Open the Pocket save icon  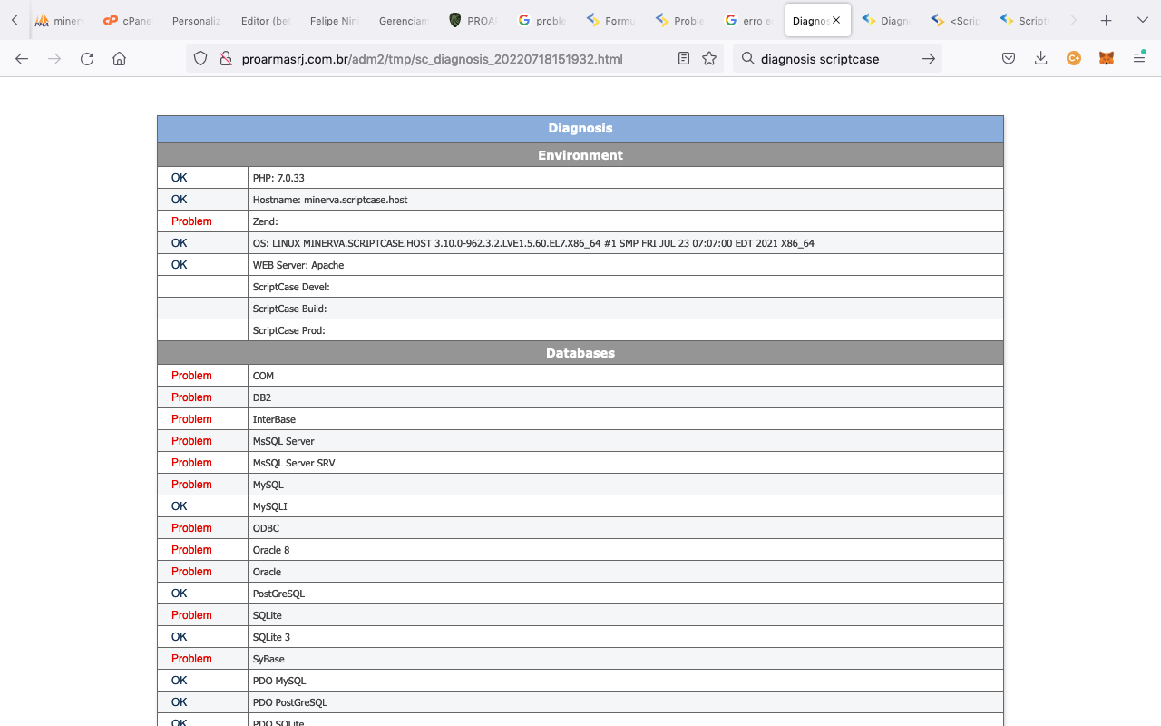1009,58
